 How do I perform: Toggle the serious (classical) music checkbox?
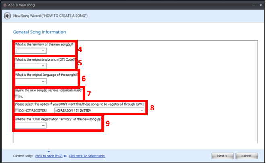17,96
